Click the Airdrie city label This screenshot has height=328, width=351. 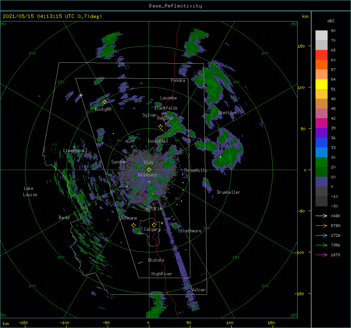154,208
